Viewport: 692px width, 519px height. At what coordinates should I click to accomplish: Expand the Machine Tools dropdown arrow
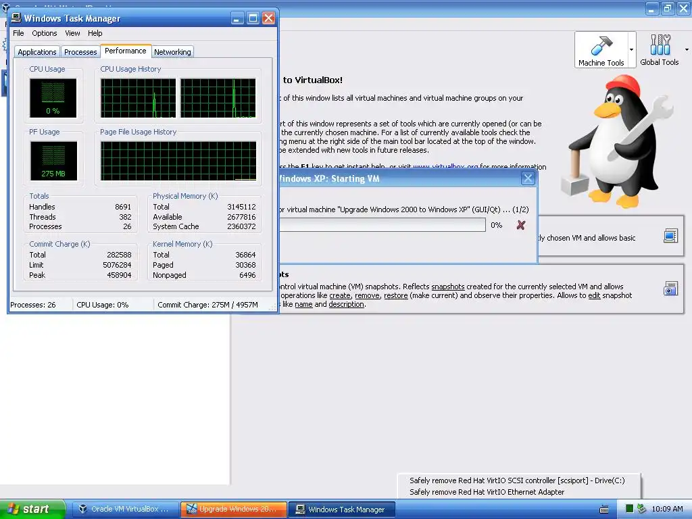632,49
